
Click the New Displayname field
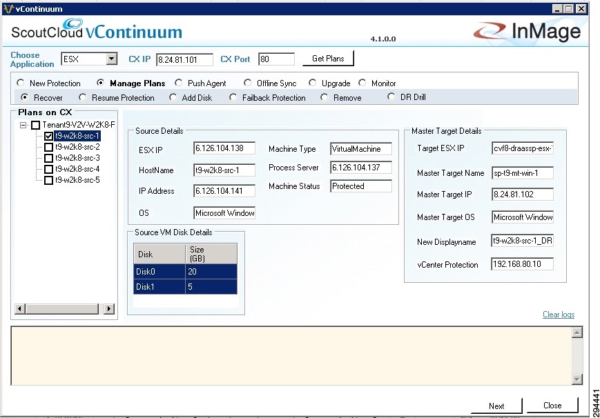(522, 241)
